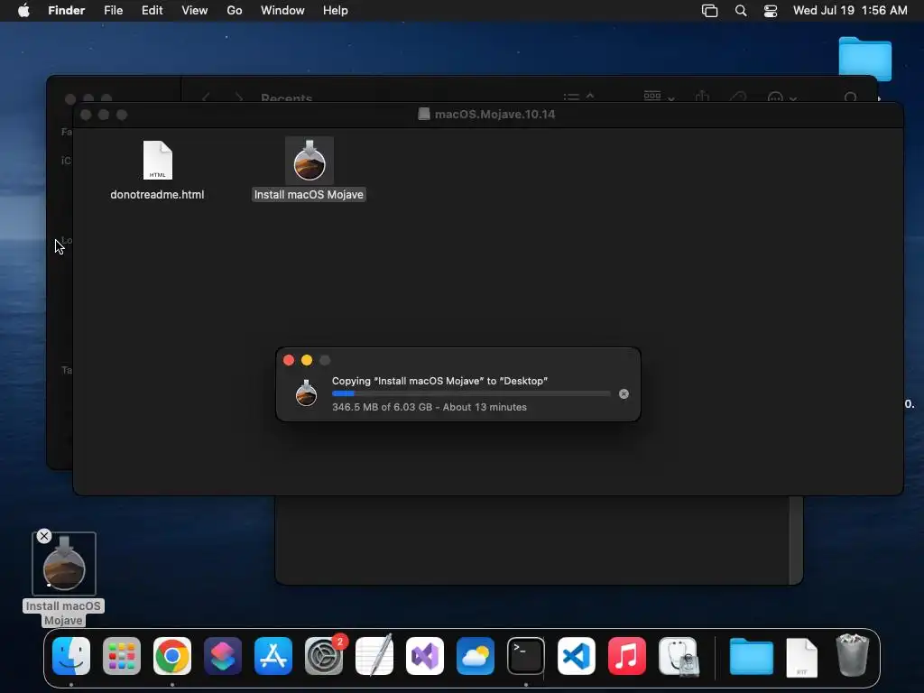Open Spotlight search in menu bar
This screenshot has width=924, height=693.
coord(741,11)
